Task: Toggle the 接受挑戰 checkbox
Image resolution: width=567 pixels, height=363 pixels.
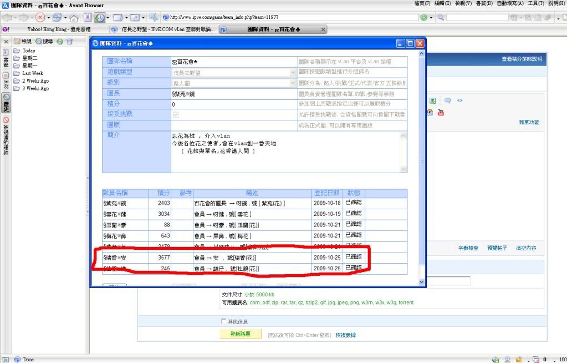Action: [x=176, y=114]
